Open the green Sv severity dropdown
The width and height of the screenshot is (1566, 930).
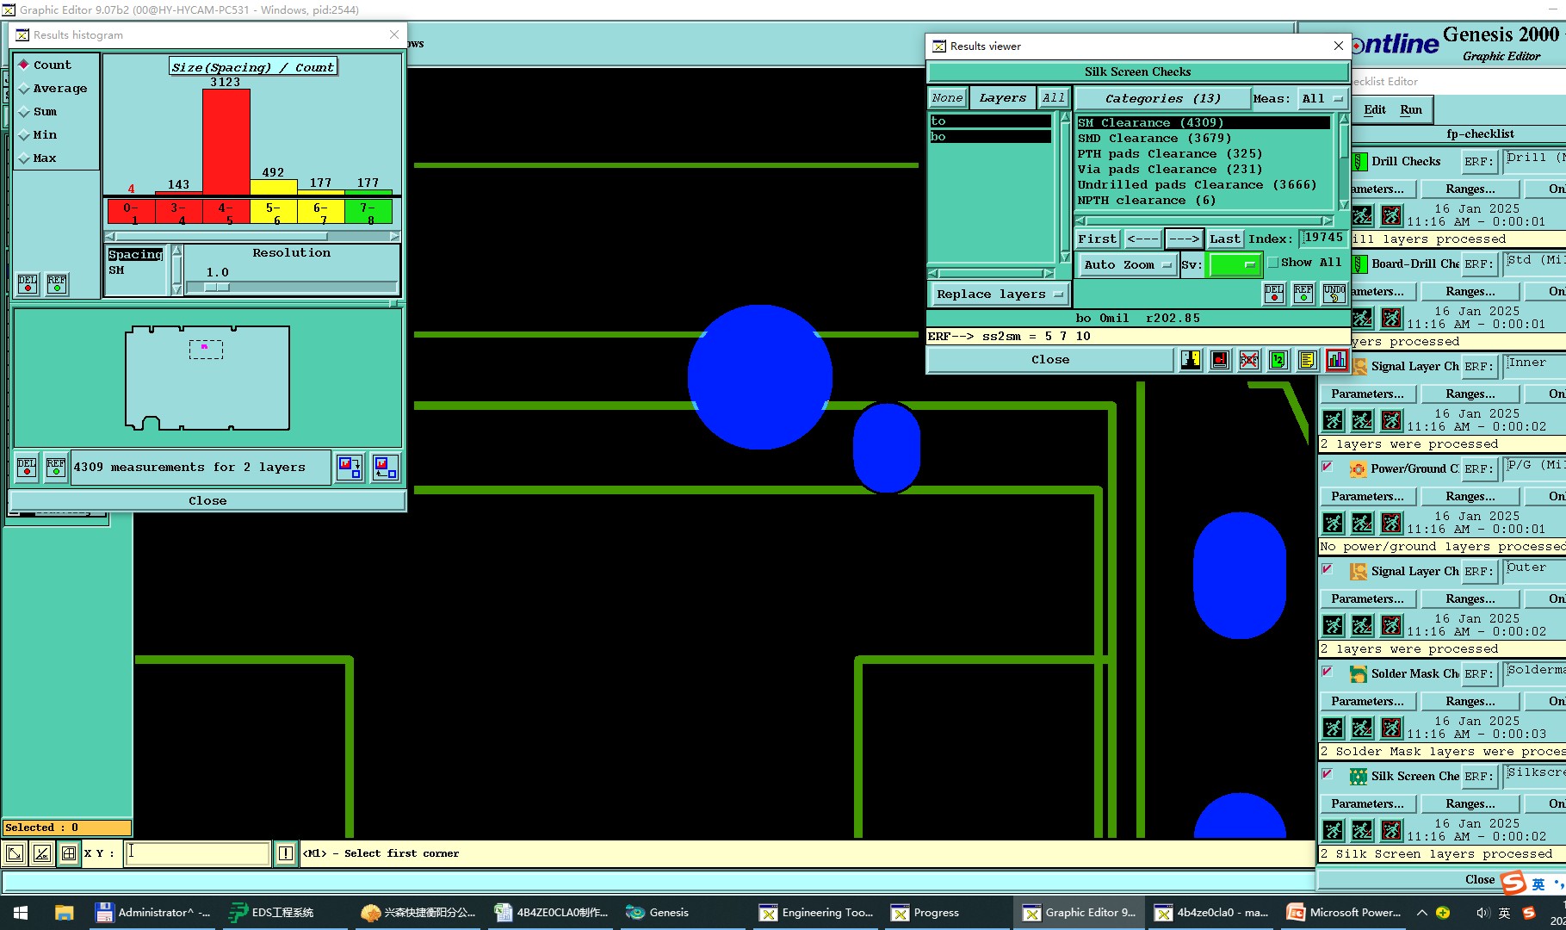click(1235, 264)
